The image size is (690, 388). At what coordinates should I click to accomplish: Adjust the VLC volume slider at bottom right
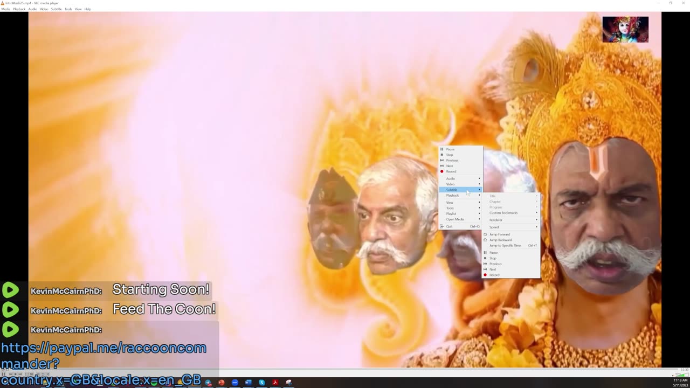(681, 374)
